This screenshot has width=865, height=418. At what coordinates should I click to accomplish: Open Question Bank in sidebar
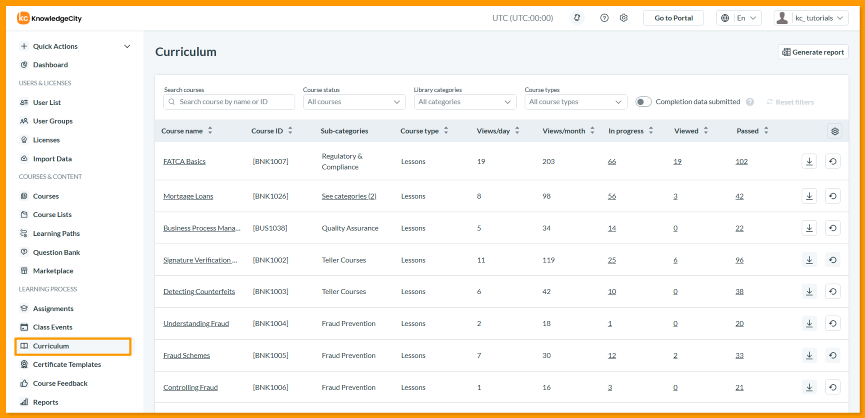click(x=56, y=252)
